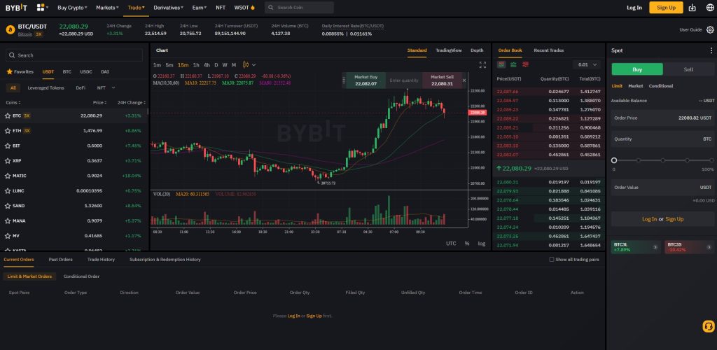
Task: Select the candlestick chart type icon
Action: point(246,65)
